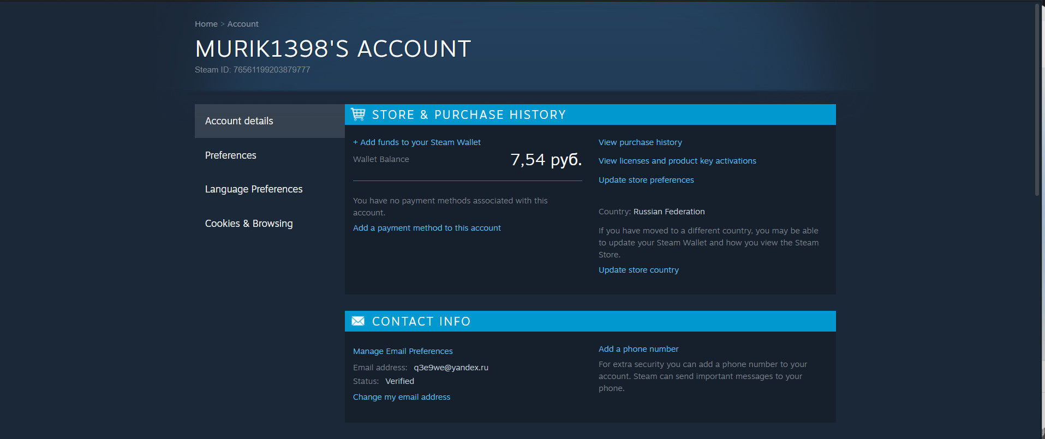Image resolution: width=1045 pixels, height=439 pixels.
Task: Click the page's vertical scrollbar thumb
Action: pyautogui.click(x=1037, y=98)
